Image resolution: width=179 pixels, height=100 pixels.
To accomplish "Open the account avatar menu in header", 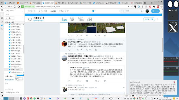I will pos(147,11).
